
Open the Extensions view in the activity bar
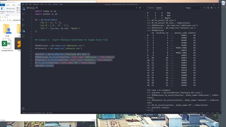pos(23,31)
